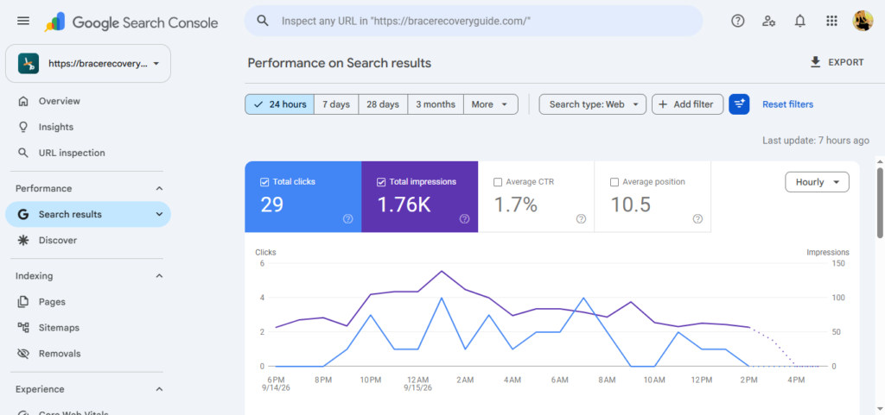
Task: Click the Average CTR help icon
Action: coord(582,219)
